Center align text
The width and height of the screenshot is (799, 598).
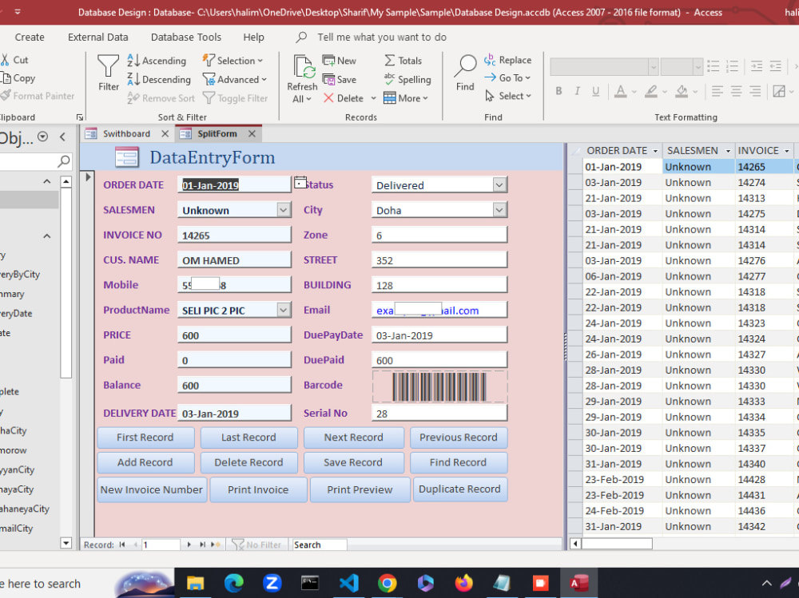[x=736, y=91]
